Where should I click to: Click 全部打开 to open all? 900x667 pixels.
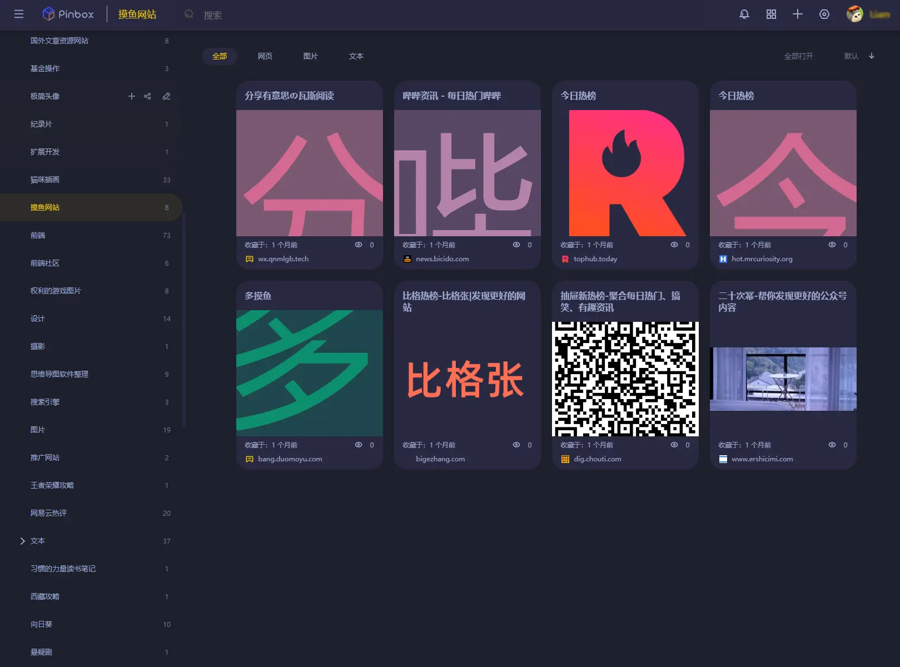click(799, 56)
